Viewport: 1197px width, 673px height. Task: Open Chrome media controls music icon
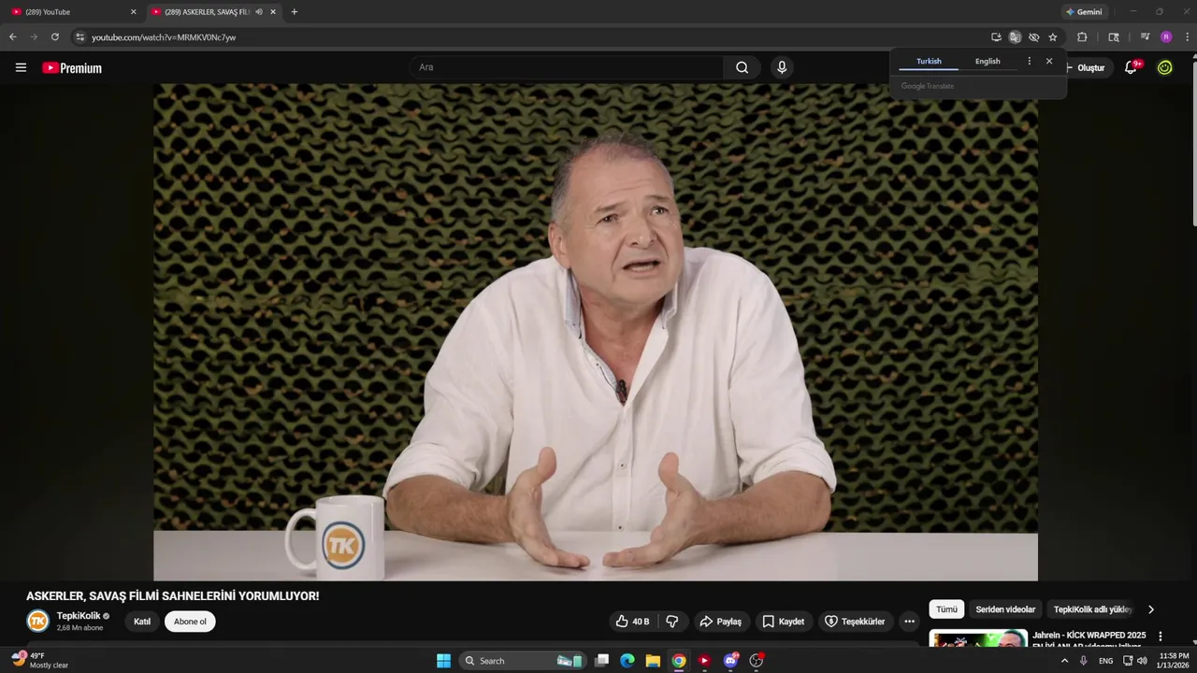point(1145,37)
